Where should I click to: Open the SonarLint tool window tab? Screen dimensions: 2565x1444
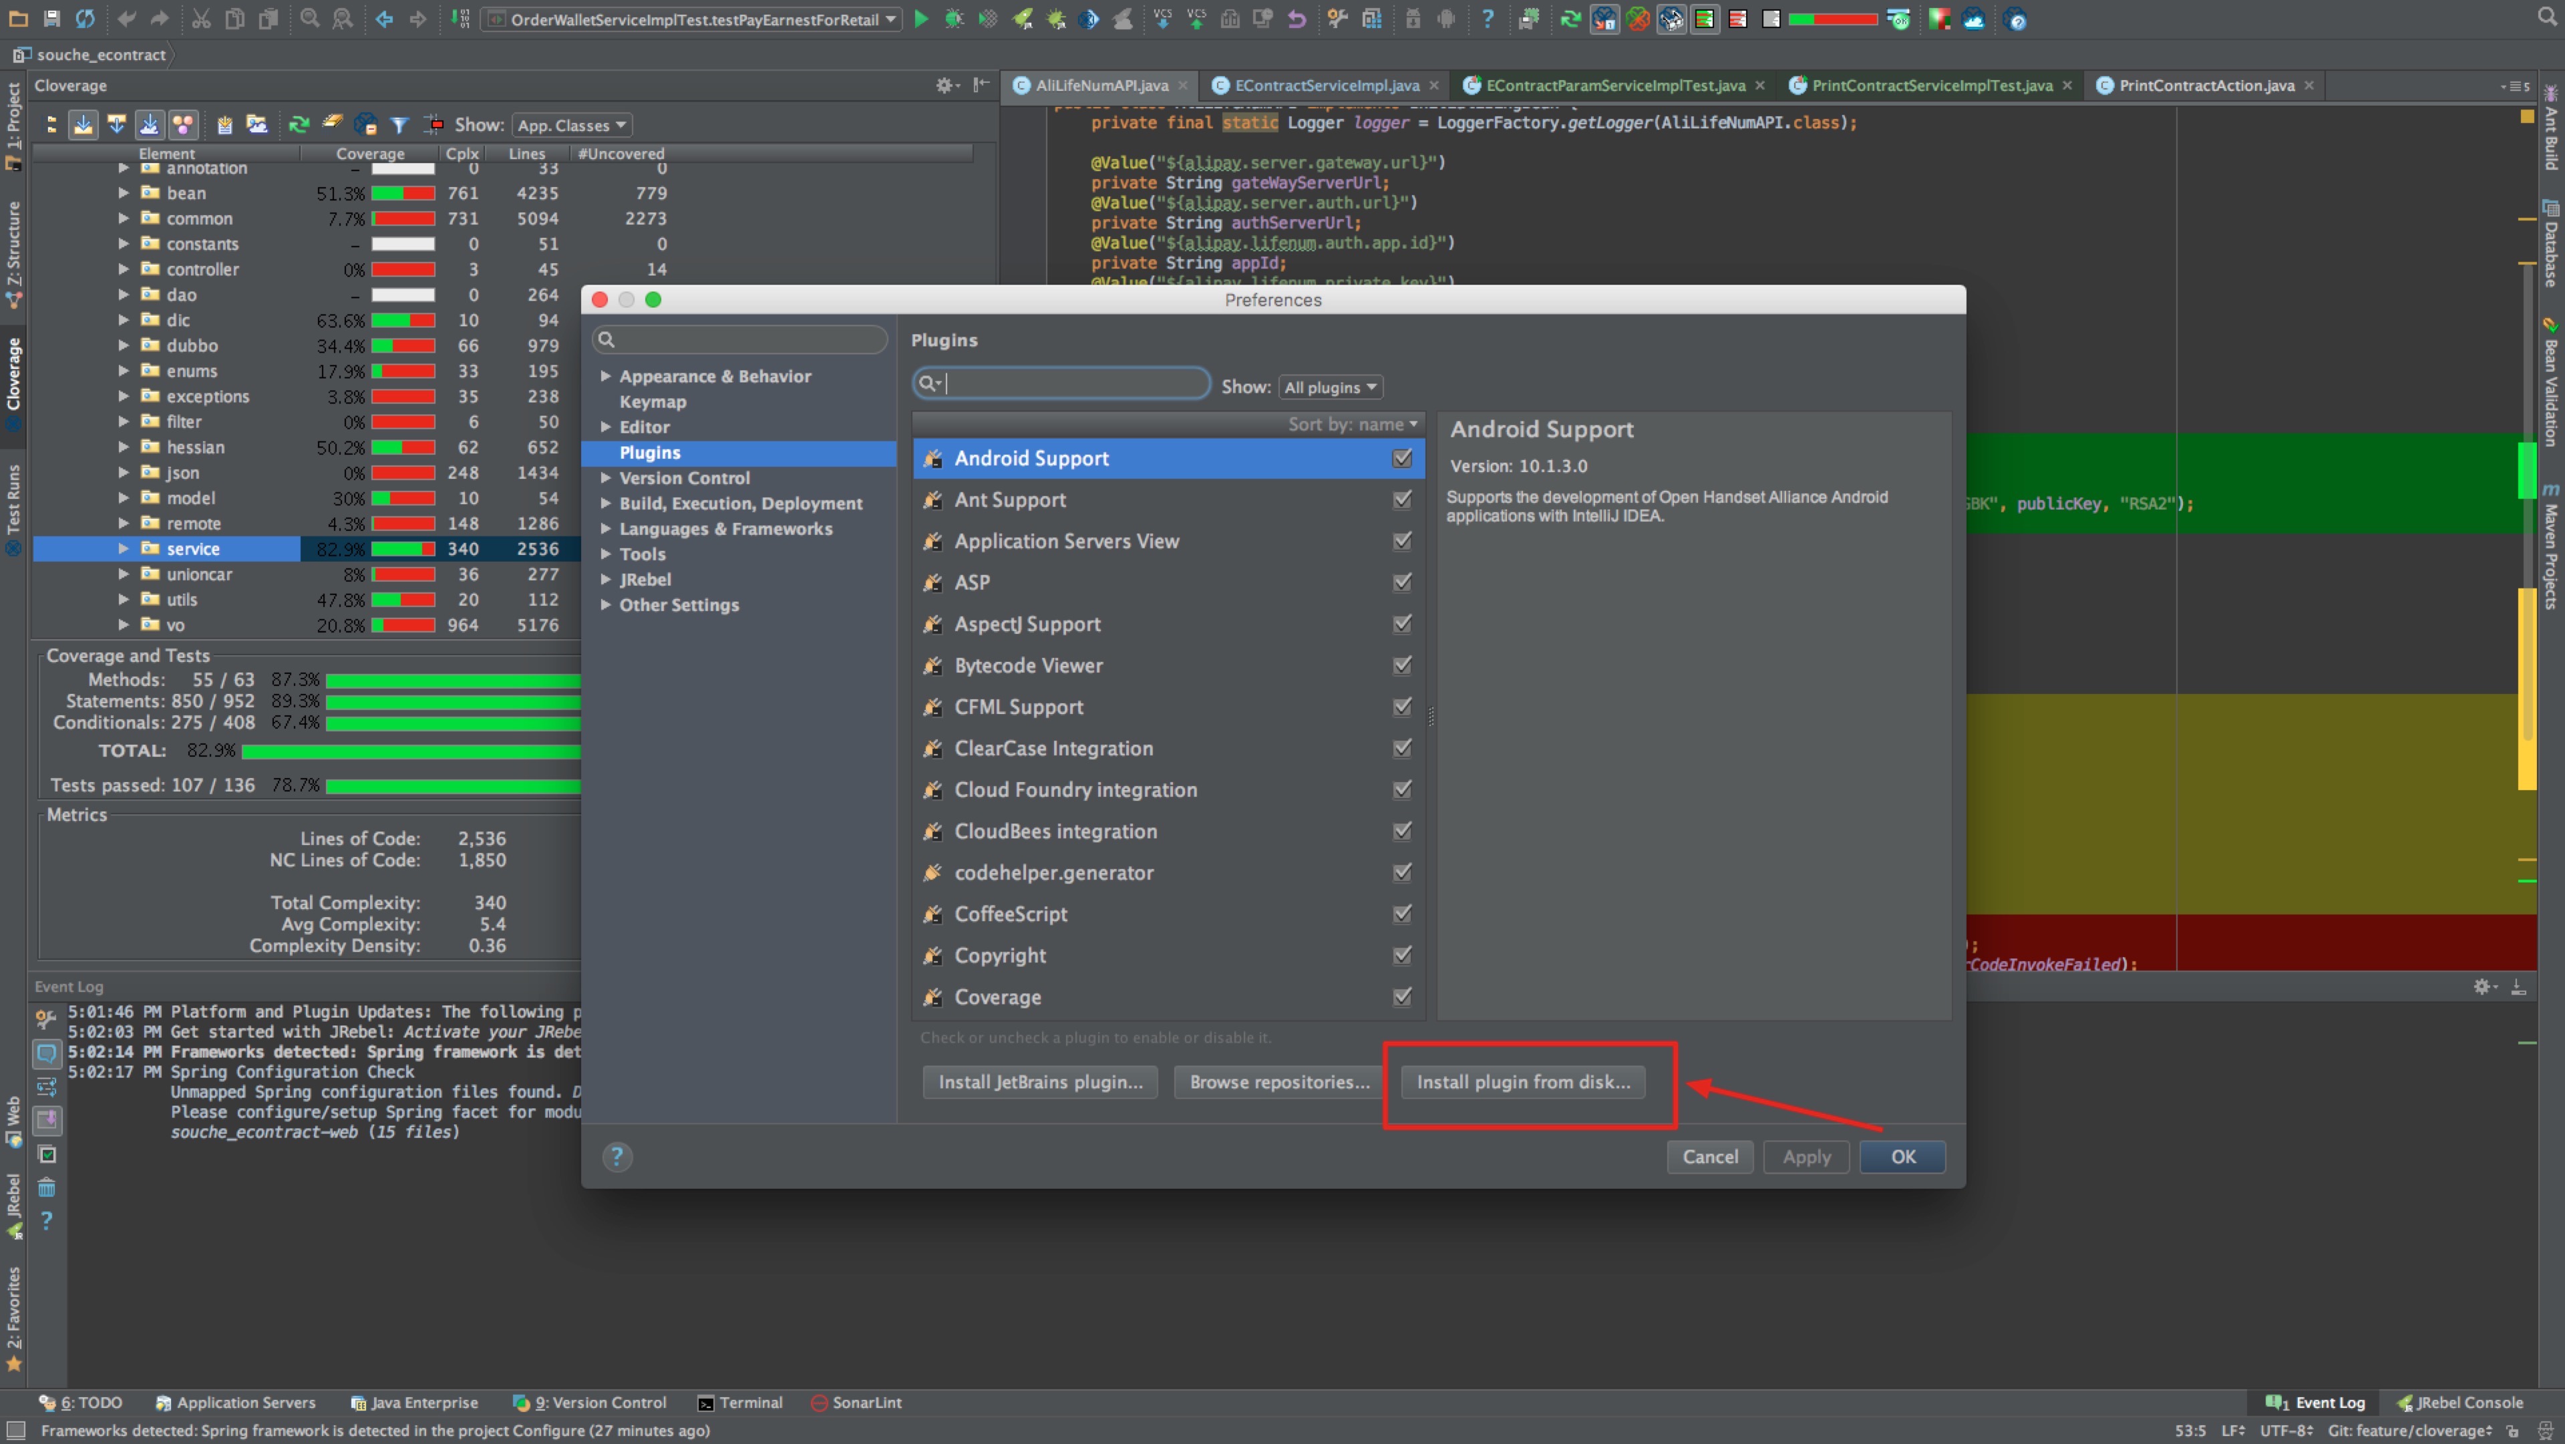[855, 1402]
